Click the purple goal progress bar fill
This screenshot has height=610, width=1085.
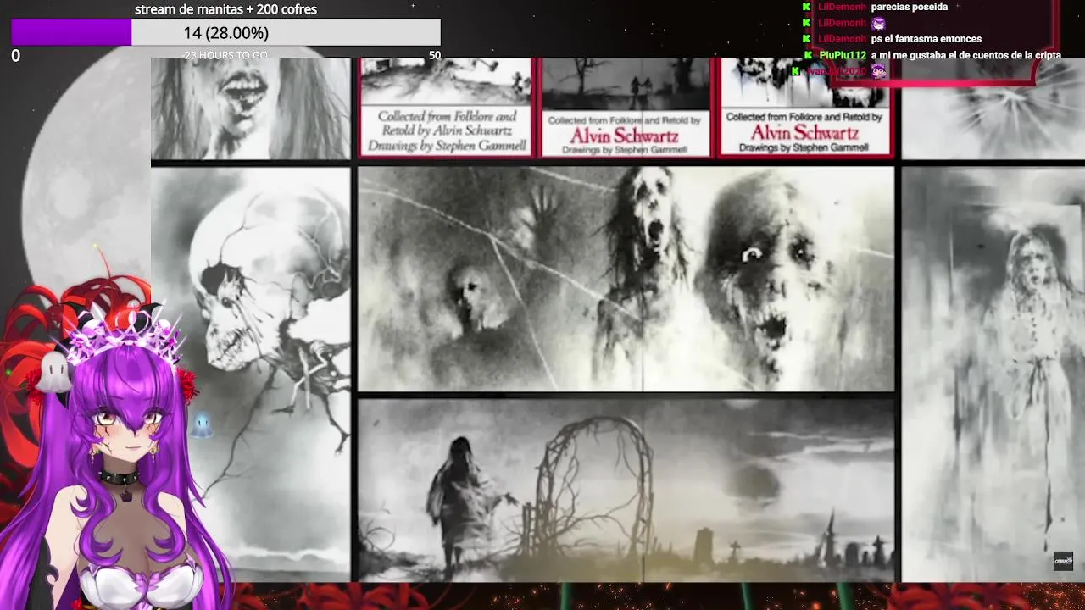(x=71, y=33)
